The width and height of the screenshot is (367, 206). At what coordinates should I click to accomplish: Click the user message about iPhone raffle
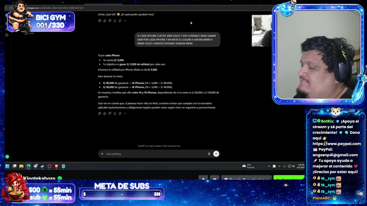pyautogui.click(x=177, y=40)
